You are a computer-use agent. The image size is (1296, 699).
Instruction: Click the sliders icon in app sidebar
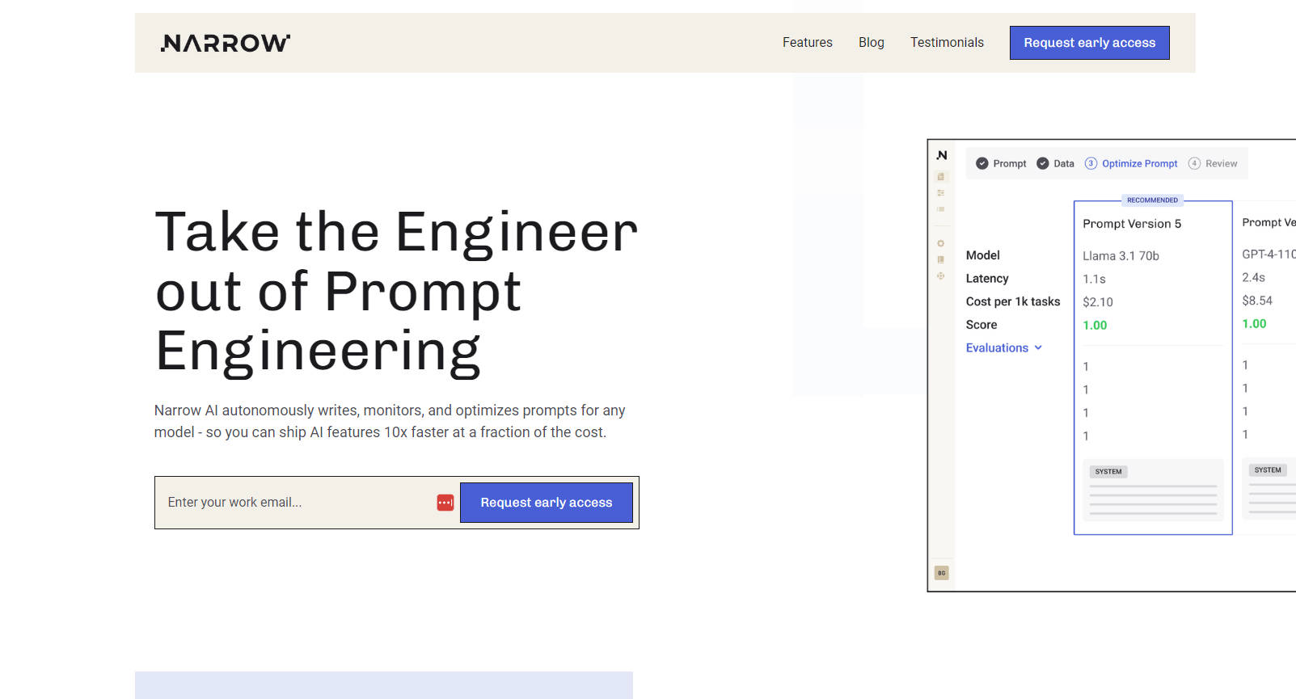point(941,193)
